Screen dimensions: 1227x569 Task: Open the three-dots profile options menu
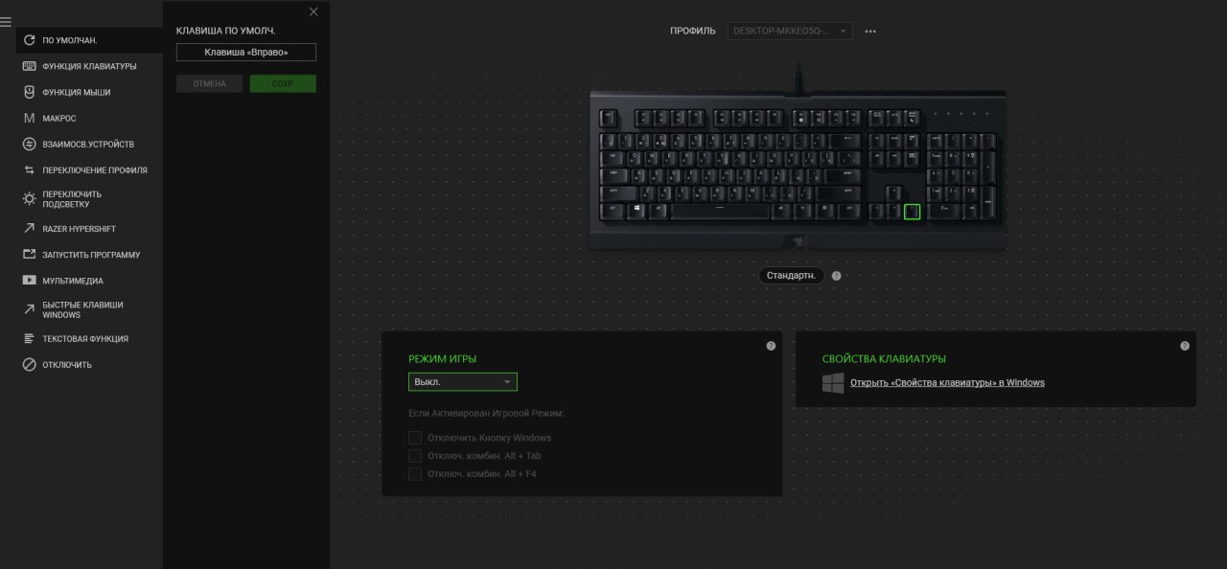[x=870, y=31]
